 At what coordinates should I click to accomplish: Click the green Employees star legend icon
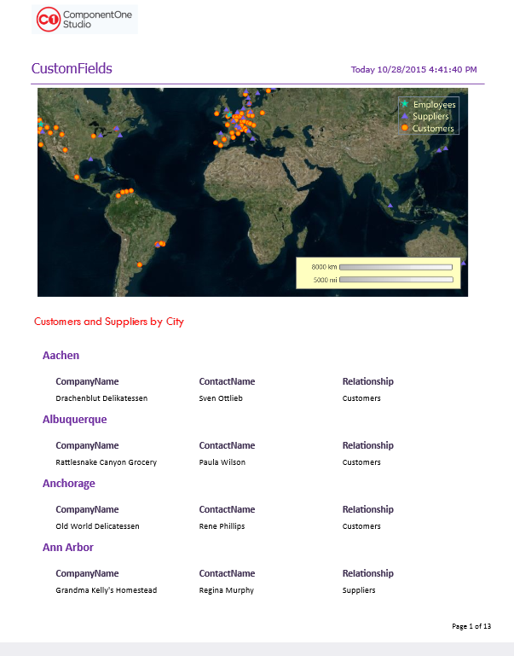click(x=404, y=104)
